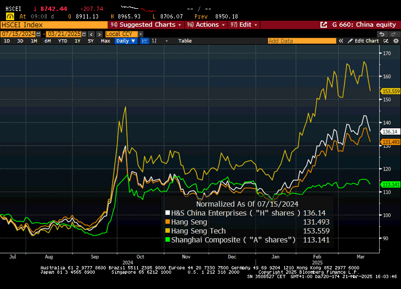Viewport: 401px width, 289px height.
Task: Switch to the Table view
Action: point(185,41)
